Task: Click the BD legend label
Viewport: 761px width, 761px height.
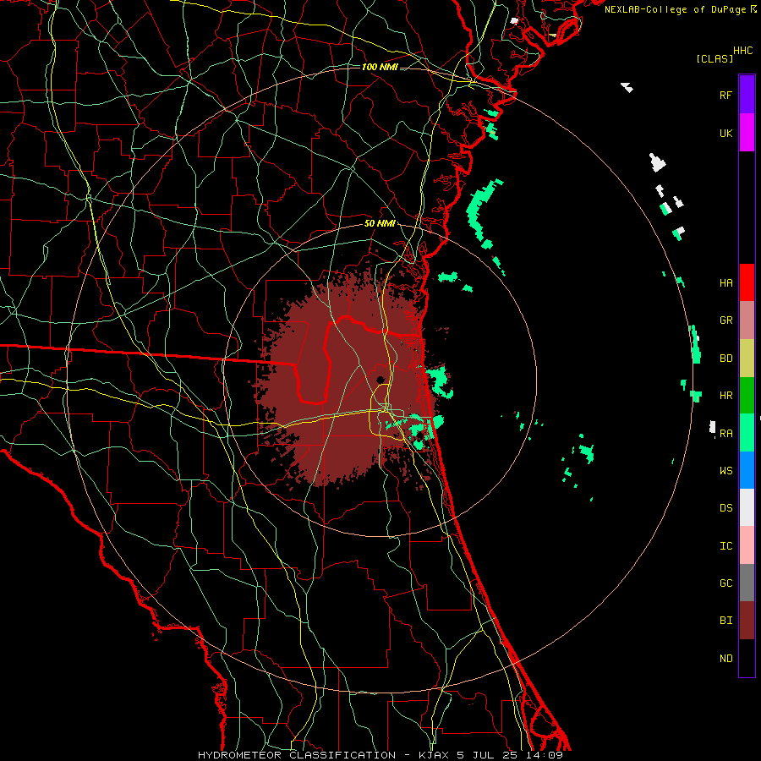Action: point(725,359)
